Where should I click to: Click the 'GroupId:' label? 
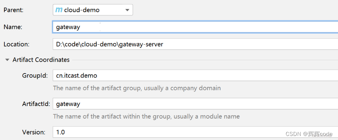coord(35,75)
